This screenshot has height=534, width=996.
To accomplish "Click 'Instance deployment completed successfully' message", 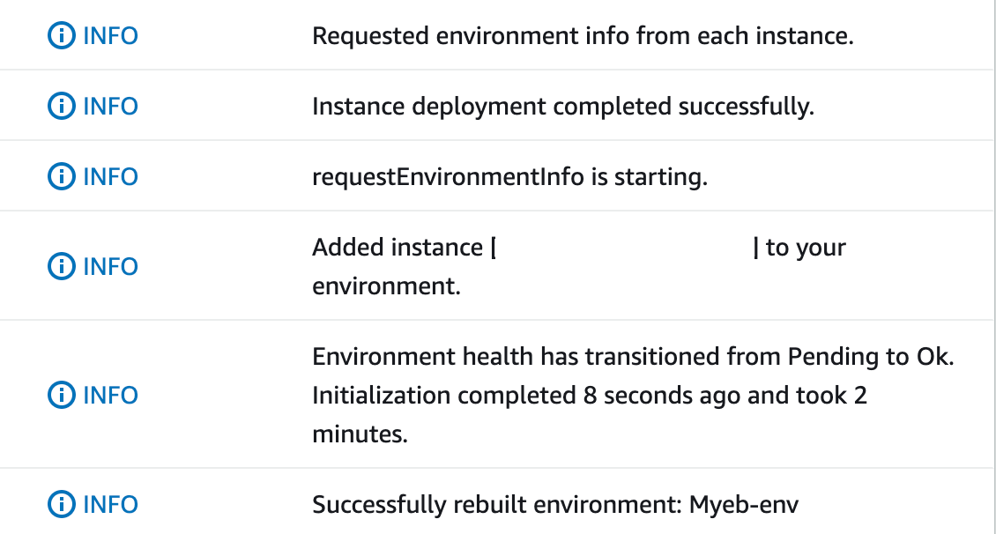I will pyautogui.click(x=563, y=107).
